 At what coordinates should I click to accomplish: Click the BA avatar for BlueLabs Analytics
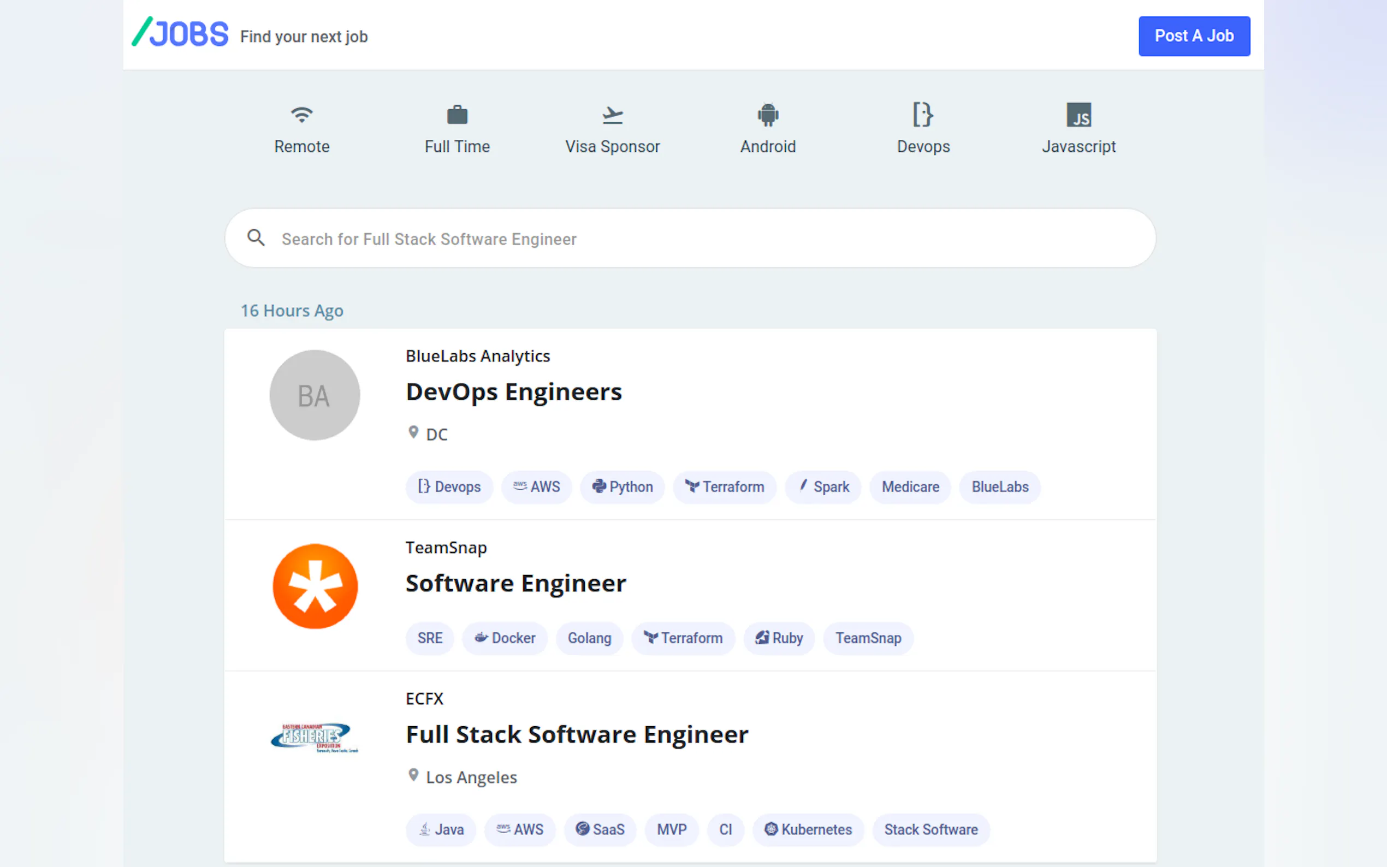[x=315, y=395]
